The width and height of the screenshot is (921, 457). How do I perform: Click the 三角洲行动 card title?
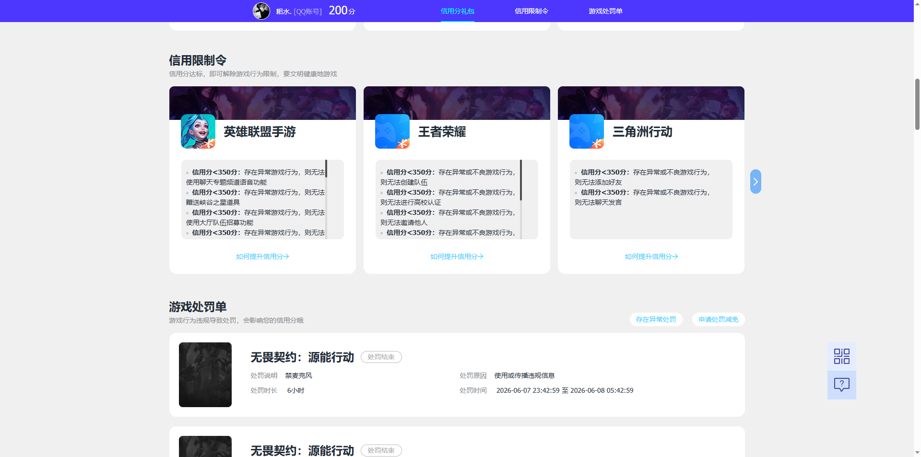click(x=642, y=132)
